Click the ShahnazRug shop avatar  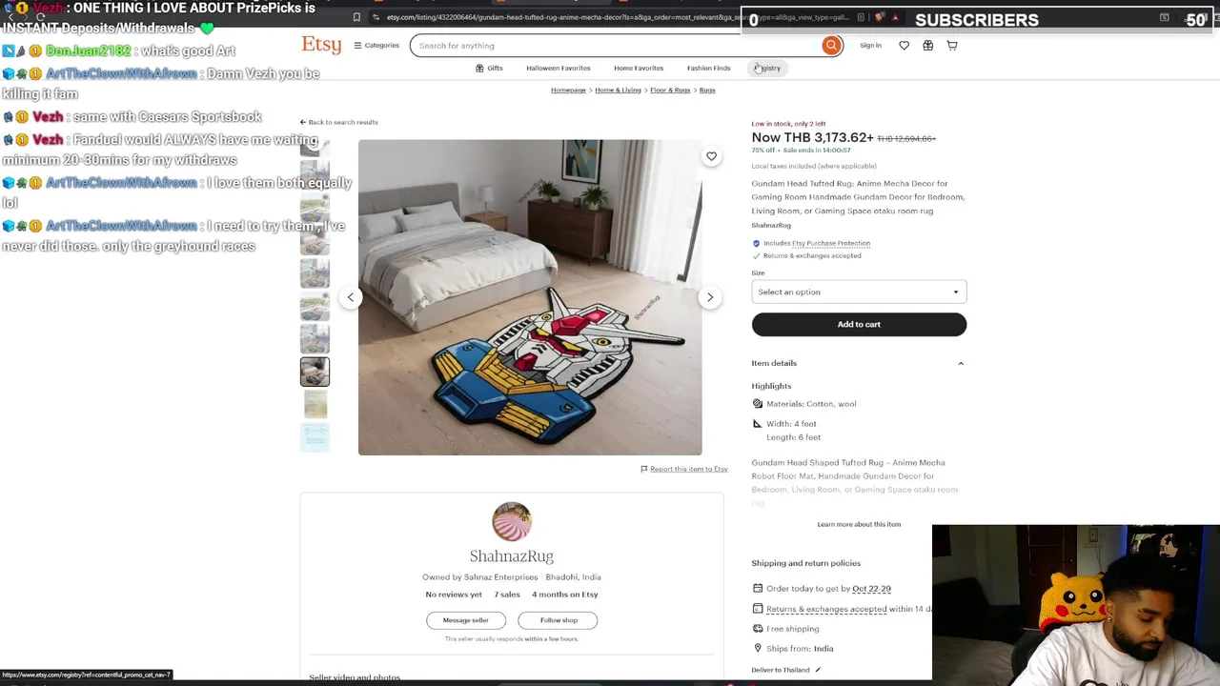pyautogui.click(x=512, y=522)
